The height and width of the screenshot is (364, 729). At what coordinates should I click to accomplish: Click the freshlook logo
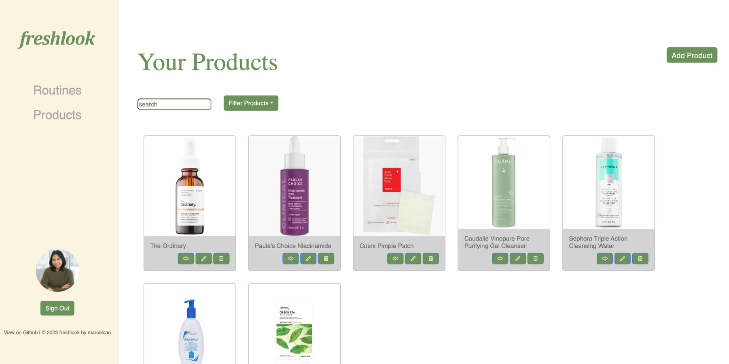point(57,39)
